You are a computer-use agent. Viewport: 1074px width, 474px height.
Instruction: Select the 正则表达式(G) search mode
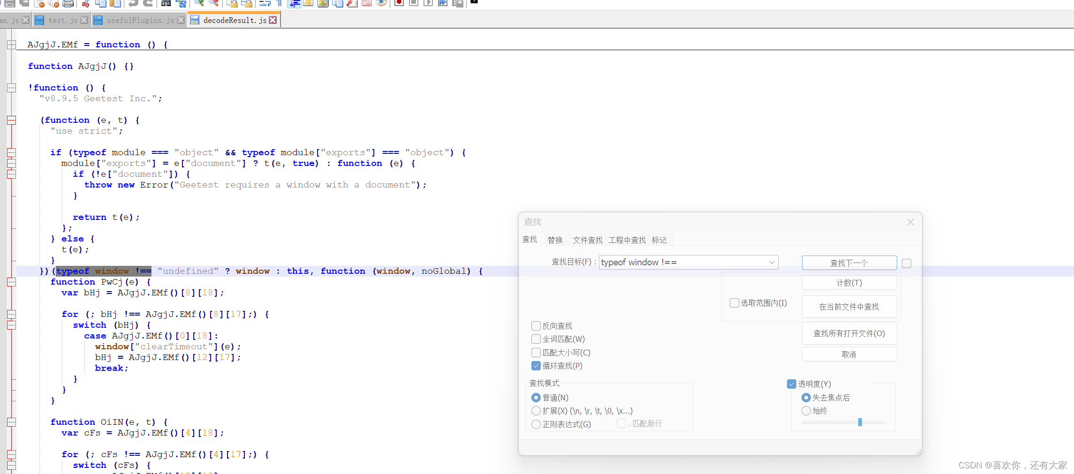536,424
